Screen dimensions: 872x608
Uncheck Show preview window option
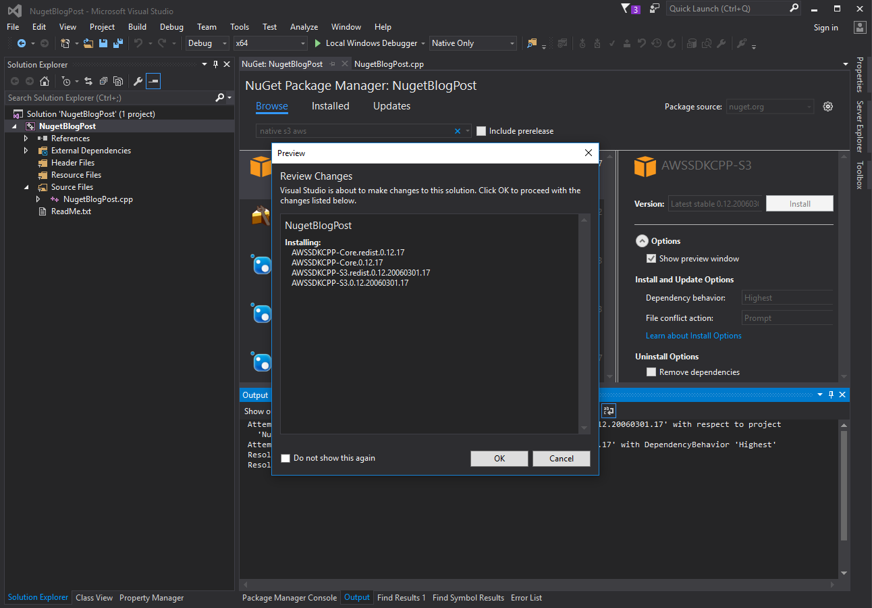[x=651, y=258]
